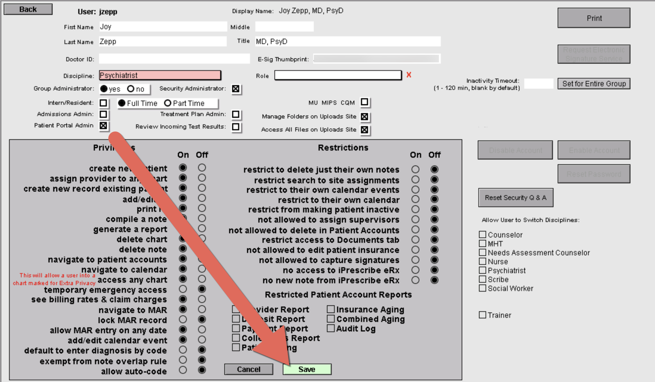
Task: Open the Role selection field
Action: pos(338,75)
